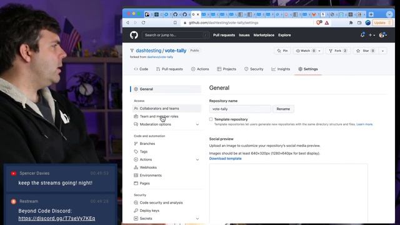Click the Watch button

coord(305,51)
